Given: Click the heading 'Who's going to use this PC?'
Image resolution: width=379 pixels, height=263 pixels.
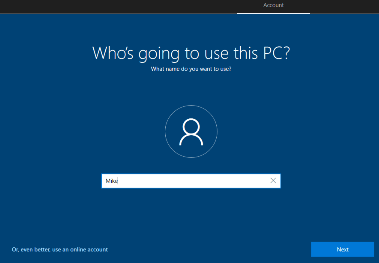Looking at the screenshot, I should 191,53.
